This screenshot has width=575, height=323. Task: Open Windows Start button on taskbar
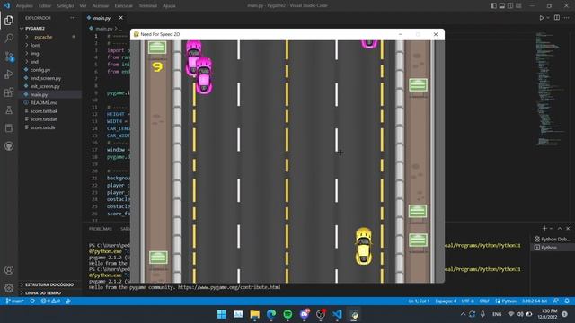click(x=222, y=314)
